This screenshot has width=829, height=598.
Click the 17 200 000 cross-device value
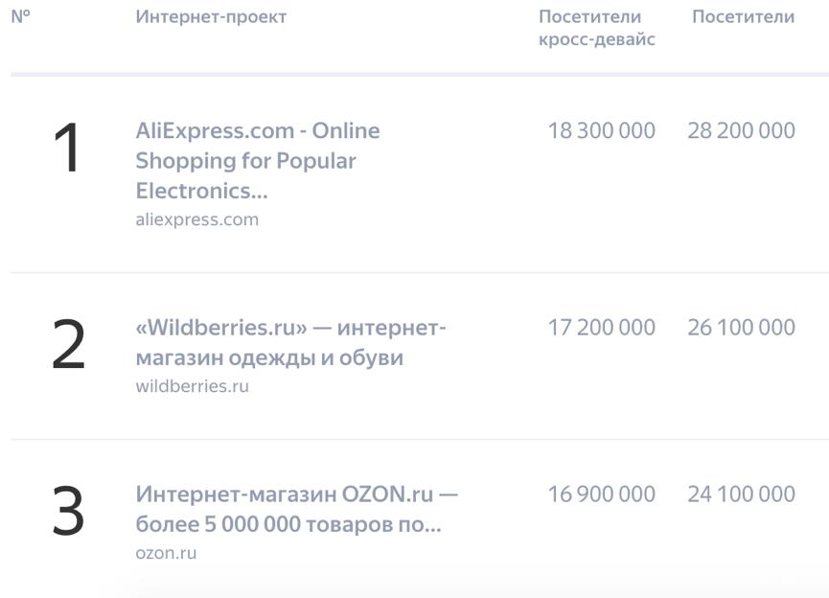601,328
